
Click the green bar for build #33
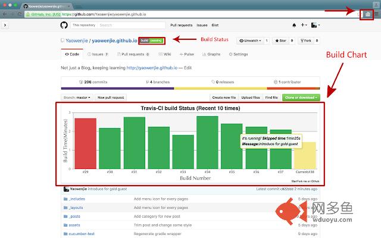183,152
